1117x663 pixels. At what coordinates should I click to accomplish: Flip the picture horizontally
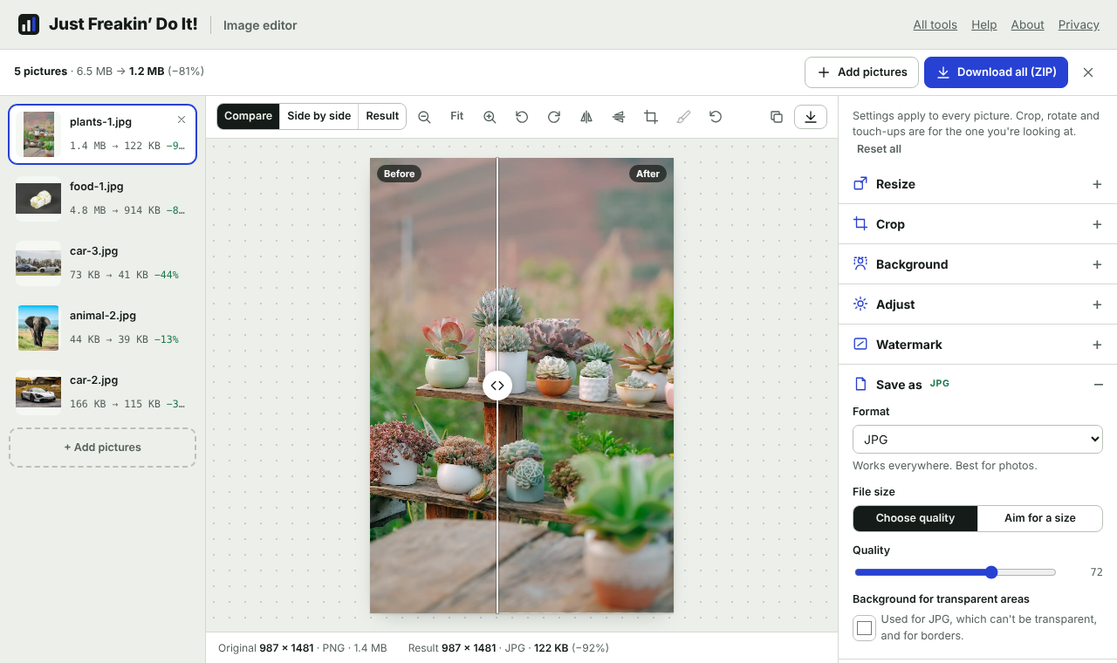(x=586, y=117)
